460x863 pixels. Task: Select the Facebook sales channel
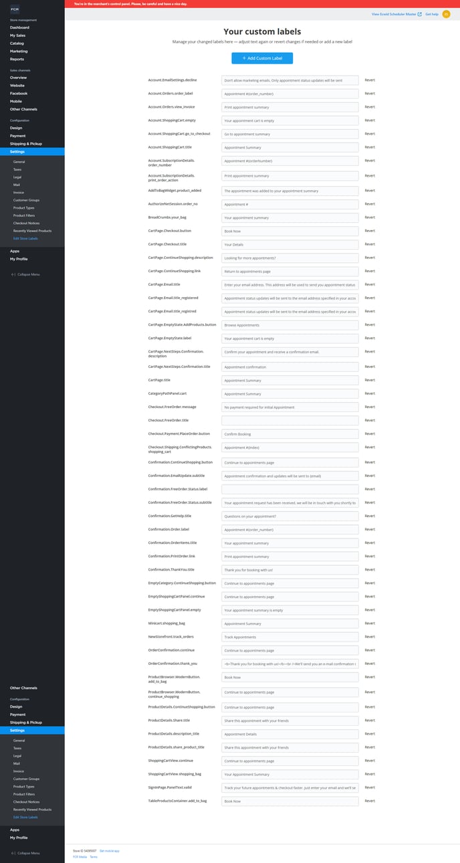[x=19, y=94]
